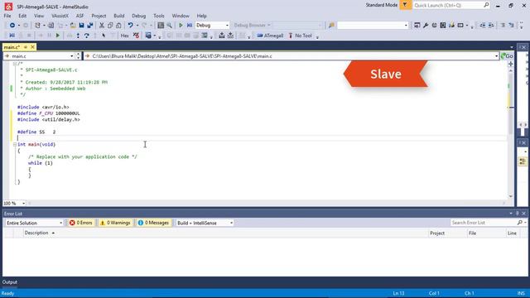
Task: Switch to the Output panel tab
Action: tap(9, 282)
